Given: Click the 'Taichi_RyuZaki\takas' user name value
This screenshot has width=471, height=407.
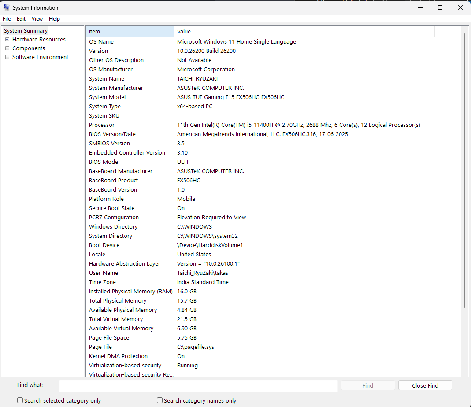Looking at the screenshot, I should pos(203,273).
